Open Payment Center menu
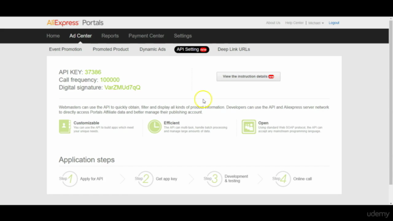The image size is (393, 221). pyautogui.click(x=146, y=36)
